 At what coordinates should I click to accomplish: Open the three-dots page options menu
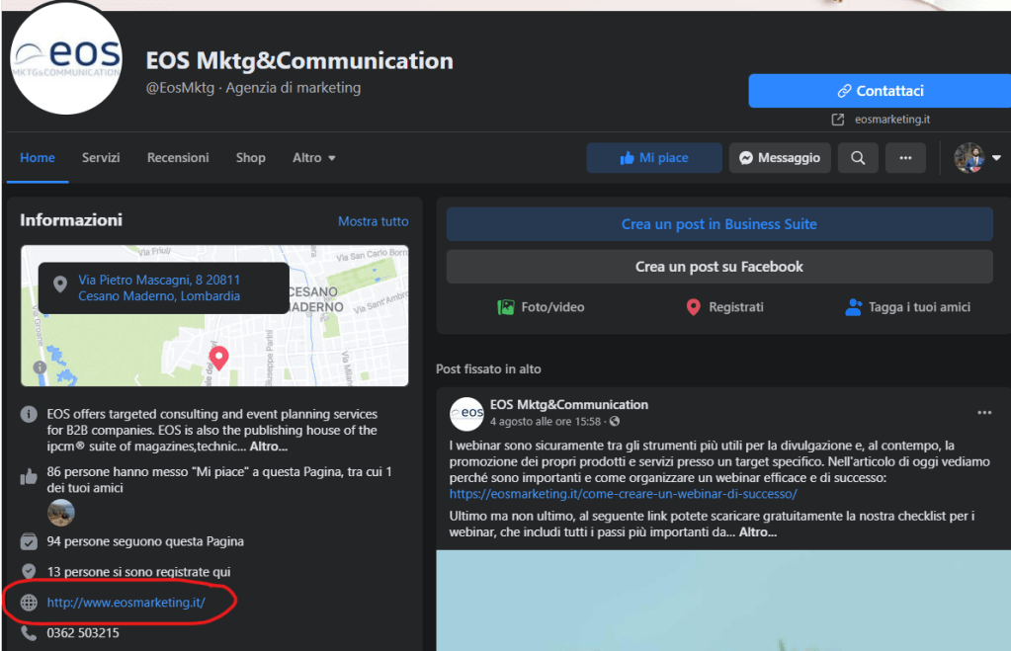[905, 158]
